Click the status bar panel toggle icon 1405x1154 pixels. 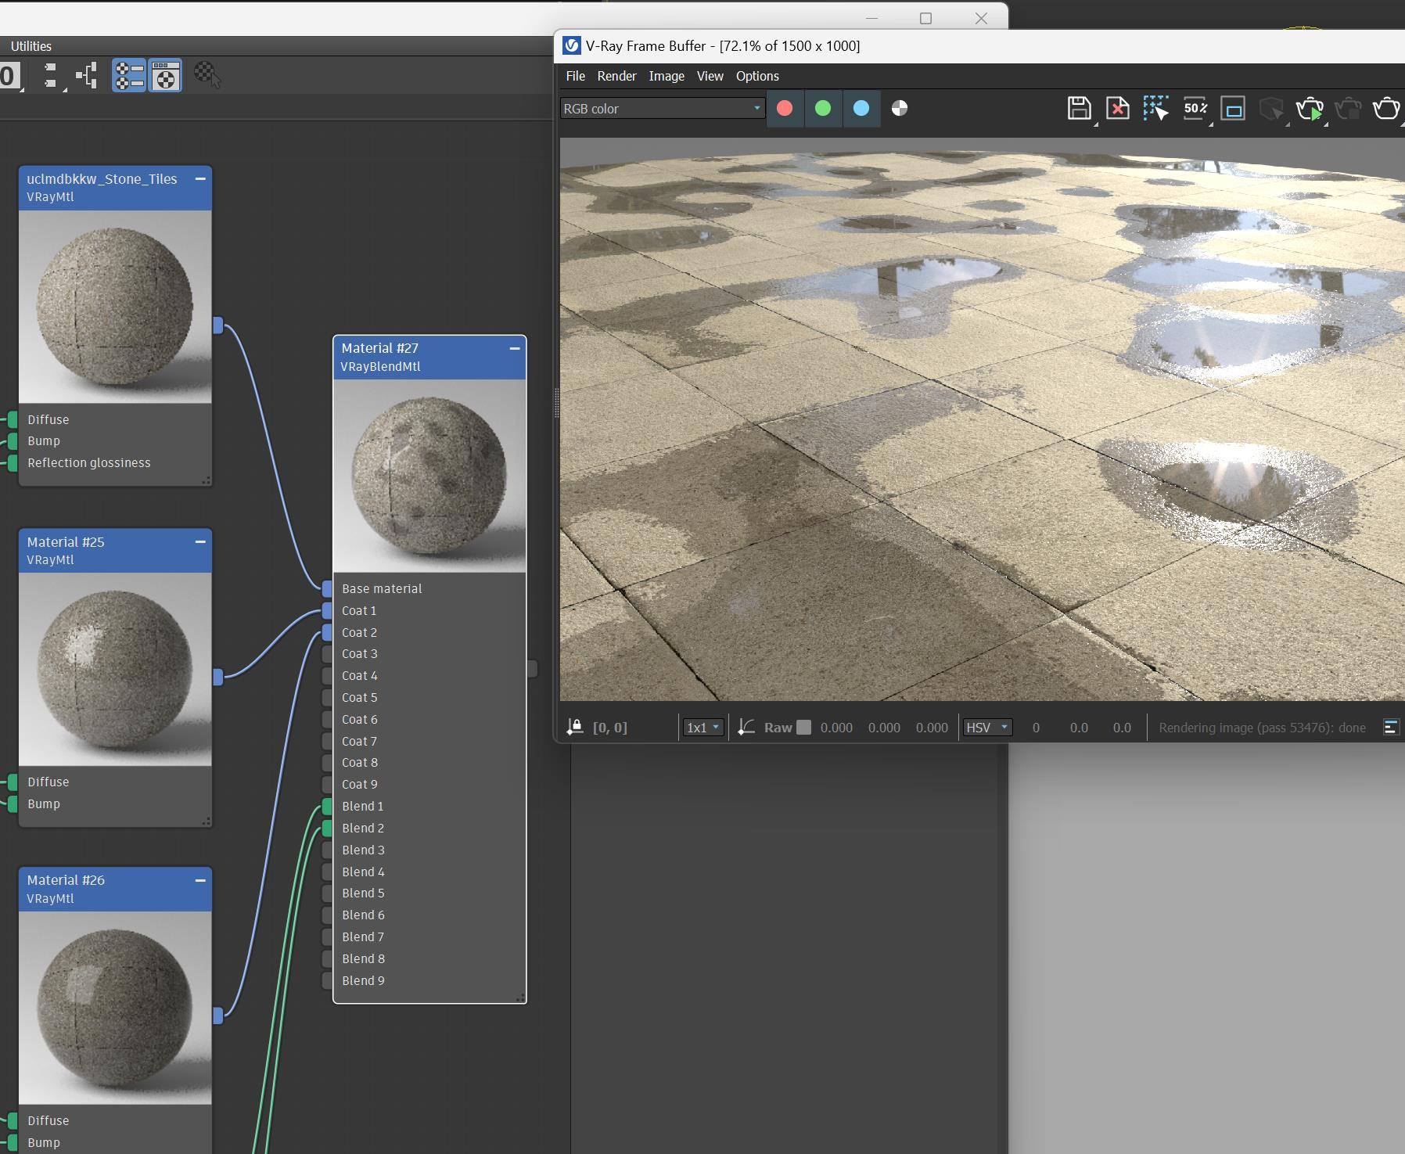point(1391,728)
